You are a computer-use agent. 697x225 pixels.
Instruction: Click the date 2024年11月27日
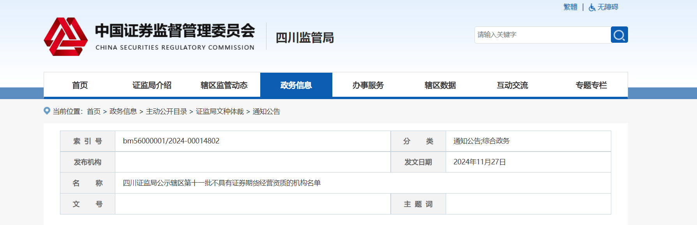[480, 162]
